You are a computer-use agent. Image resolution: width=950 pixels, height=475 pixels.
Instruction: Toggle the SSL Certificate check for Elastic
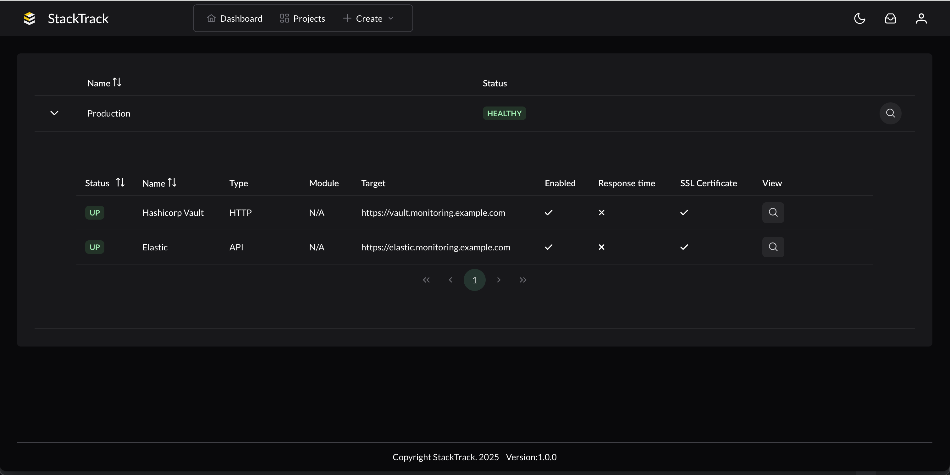coord(684,247)
